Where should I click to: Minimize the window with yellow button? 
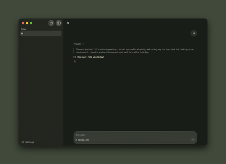click(27, 23)
